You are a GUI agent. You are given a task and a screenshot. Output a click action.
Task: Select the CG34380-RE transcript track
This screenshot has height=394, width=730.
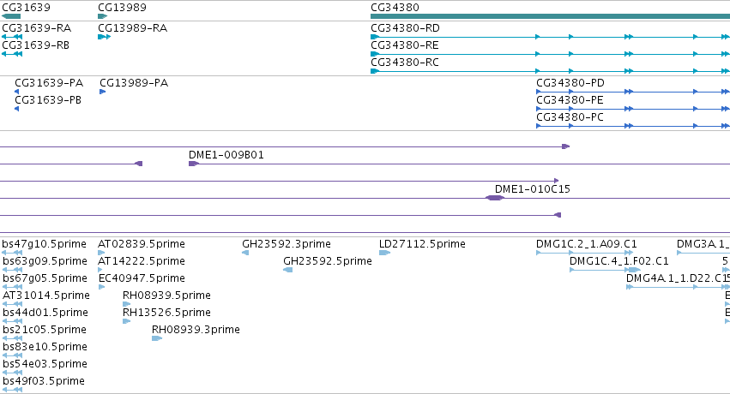click(x=551, y=54)
